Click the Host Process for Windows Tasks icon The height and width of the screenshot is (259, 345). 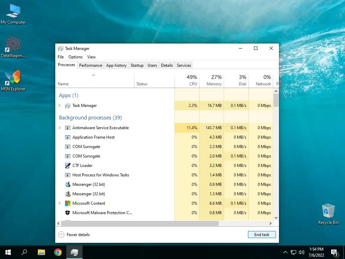[67, 175]
